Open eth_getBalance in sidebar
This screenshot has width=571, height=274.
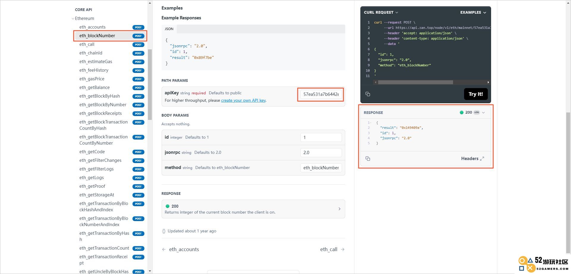[x=110, y=87]
